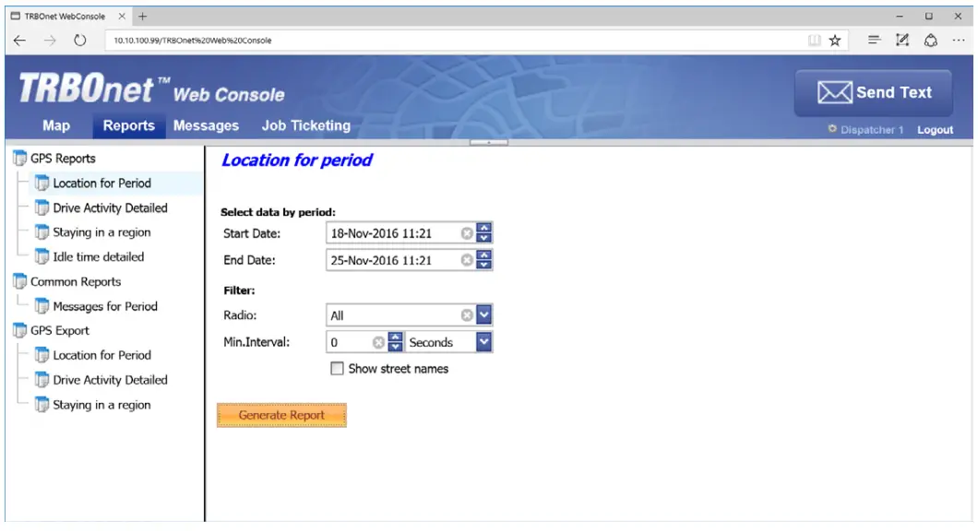Go forward in the browser

(x=50, y=41)
